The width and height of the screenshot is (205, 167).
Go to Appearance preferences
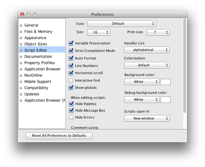[35, 38]
